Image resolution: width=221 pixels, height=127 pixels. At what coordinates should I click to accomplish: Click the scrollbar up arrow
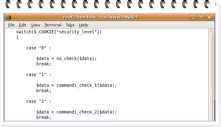point(211,31)
